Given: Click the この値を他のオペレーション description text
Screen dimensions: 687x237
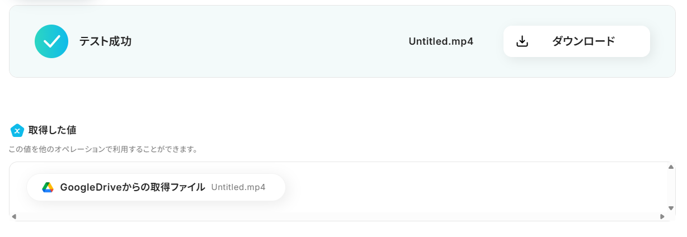Looking at the screenshot, I should [103, 150].
